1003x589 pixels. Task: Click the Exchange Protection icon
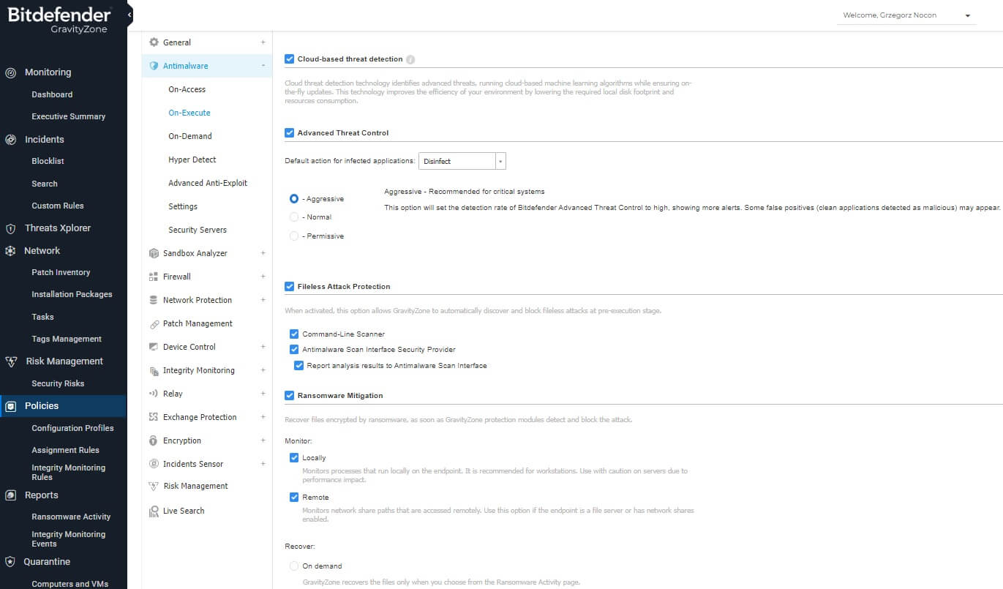click(152, 417)
